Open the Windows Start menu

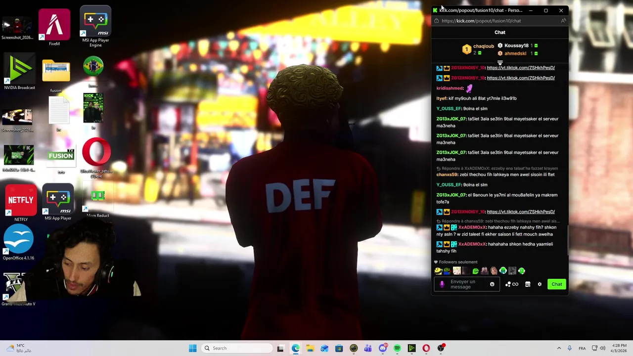tap(192, 348)
